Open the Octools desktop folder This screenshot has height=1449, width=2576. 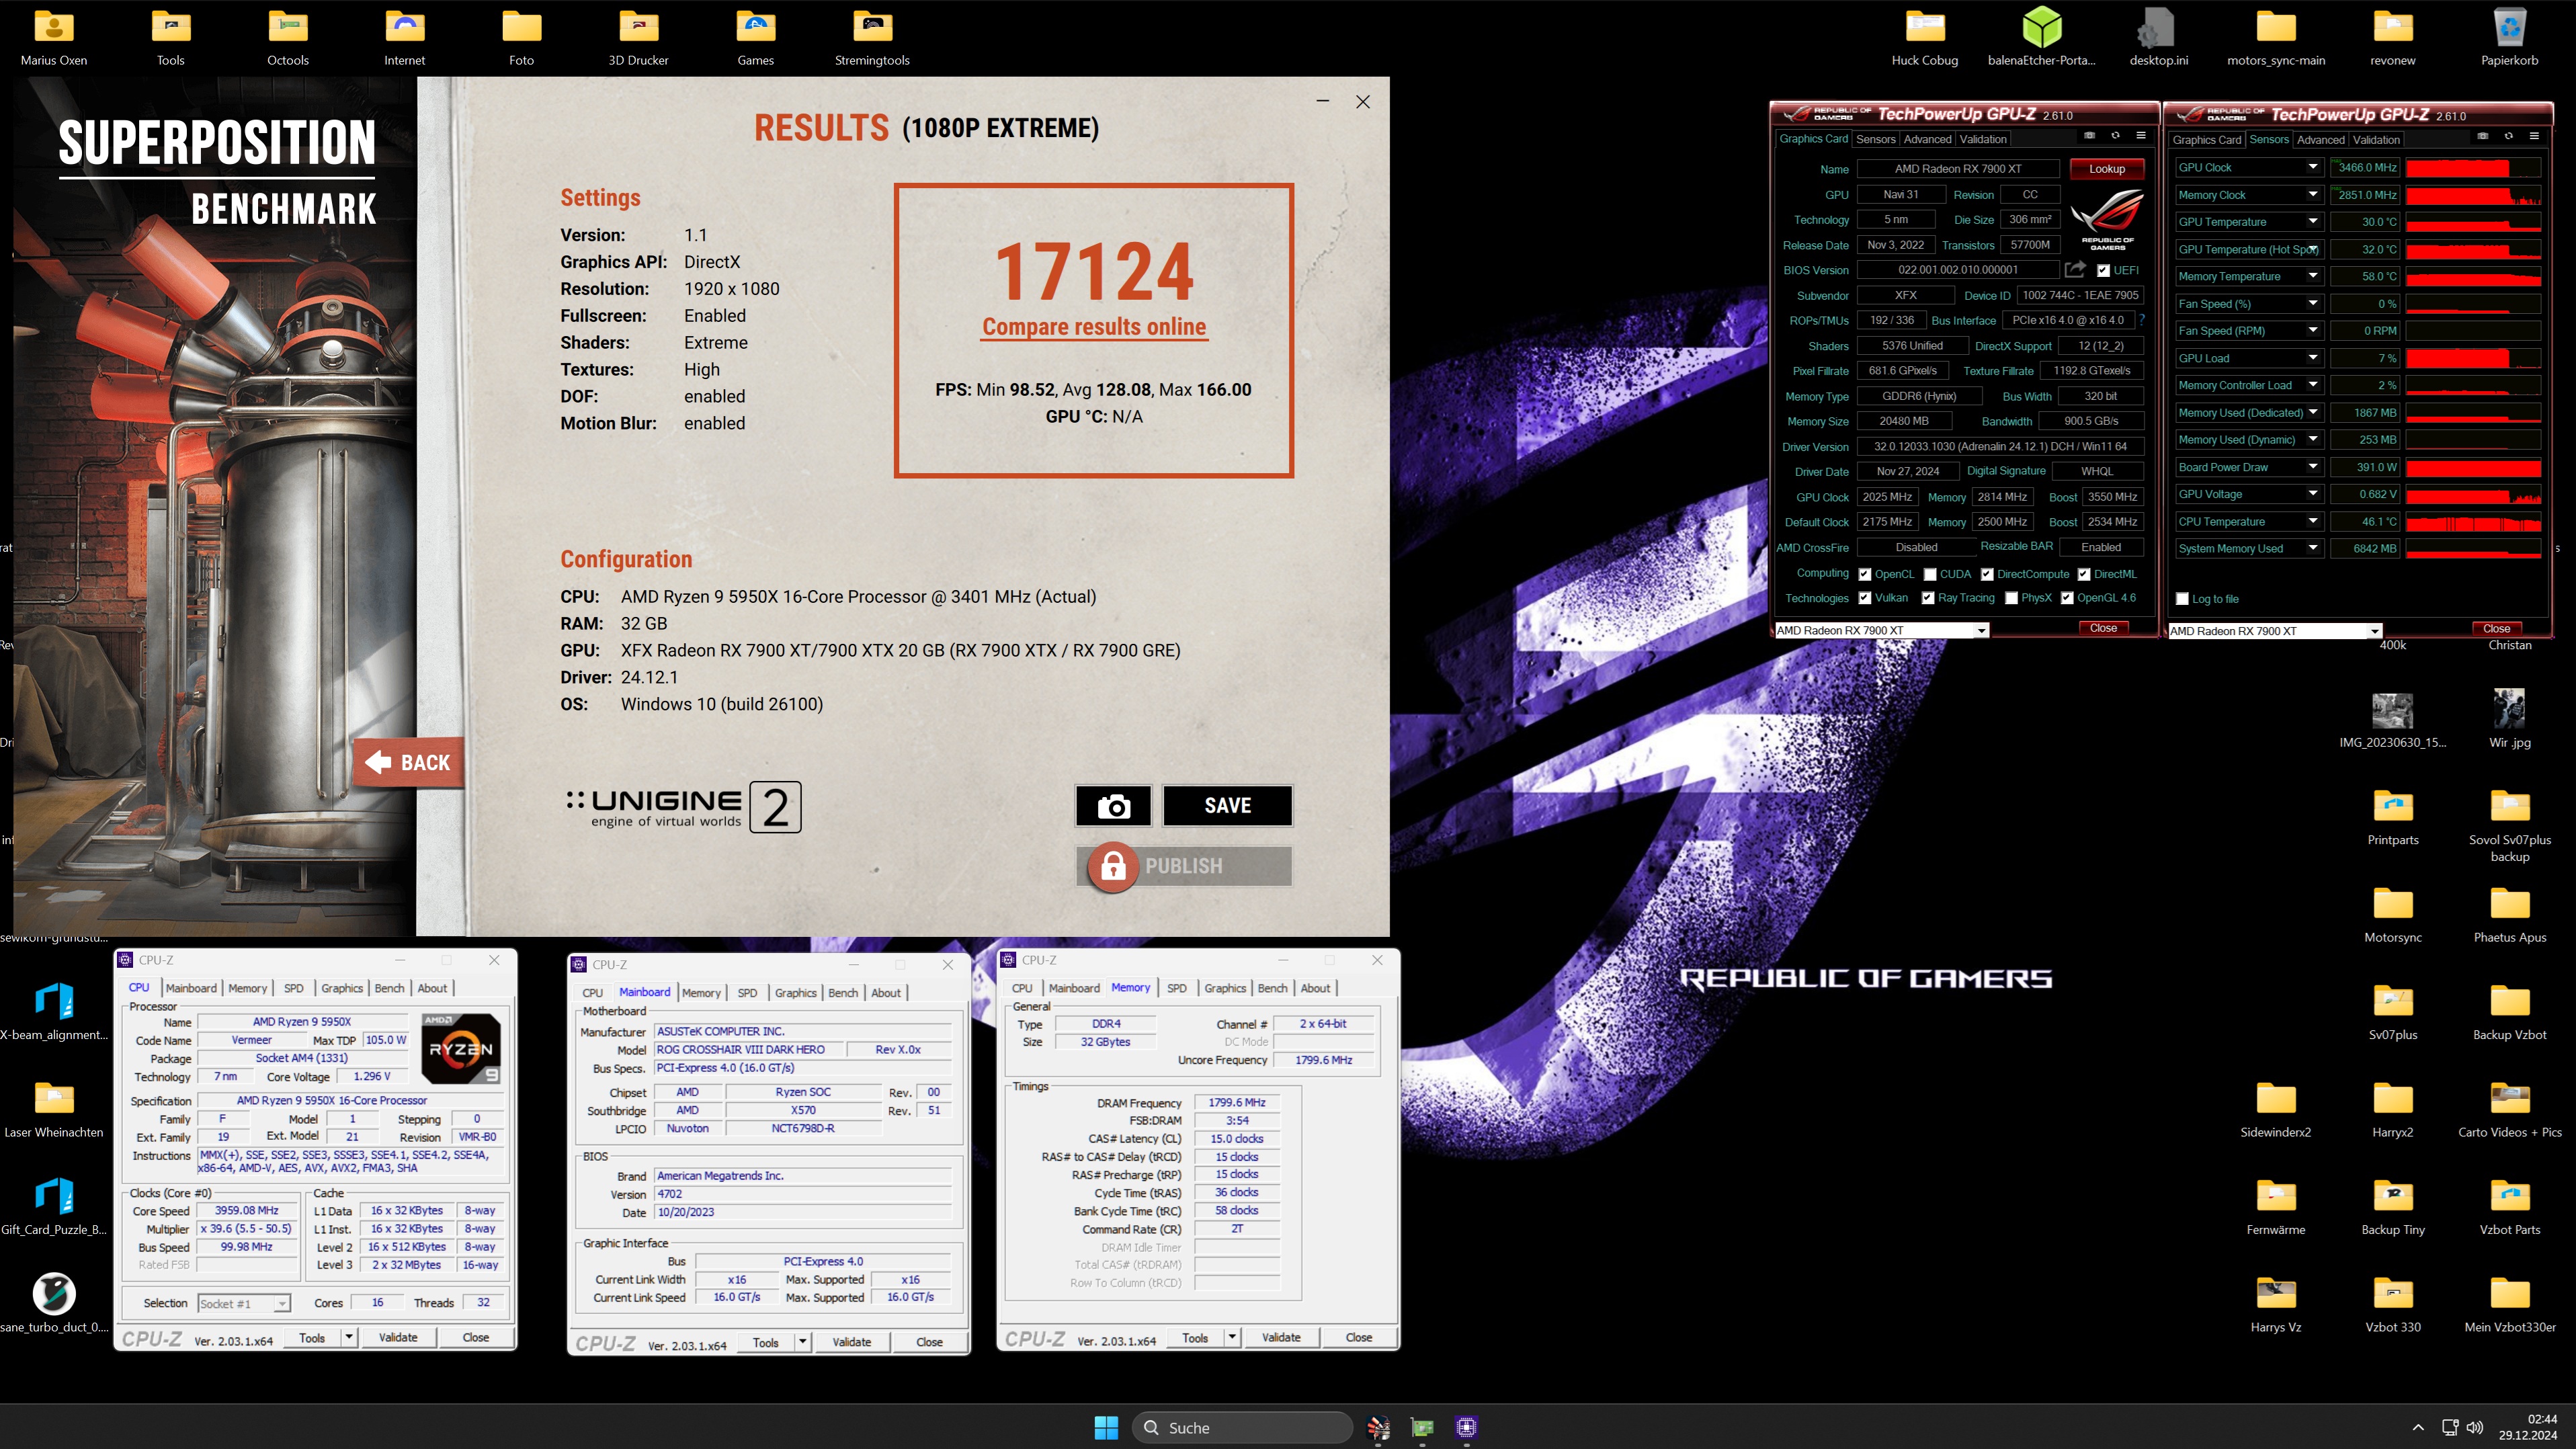pyautogui.click(x=288, y=38)
